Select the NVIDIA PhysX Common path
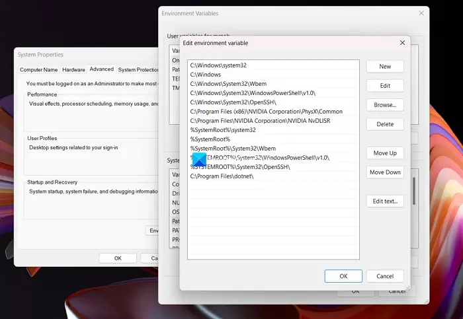Image resolution: width=463 pixels, height=319 pixels. point(273,112)
